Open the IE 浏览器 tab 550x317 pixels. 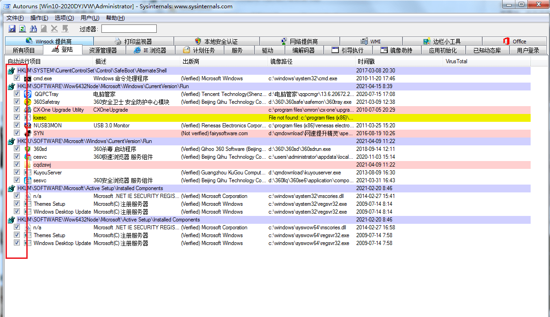(x=150, y=50)
